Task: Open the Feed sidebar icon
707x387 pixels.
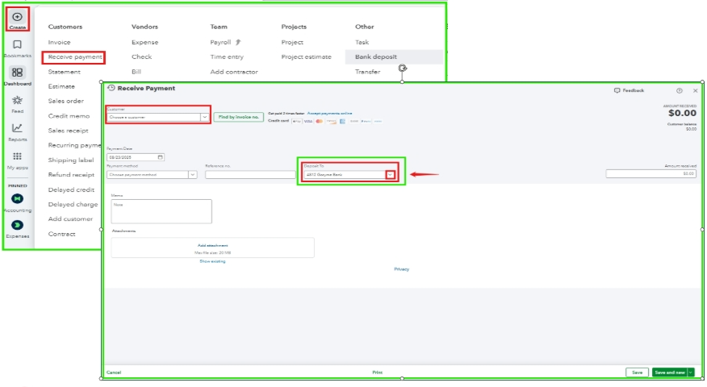Action: point(17,100)
